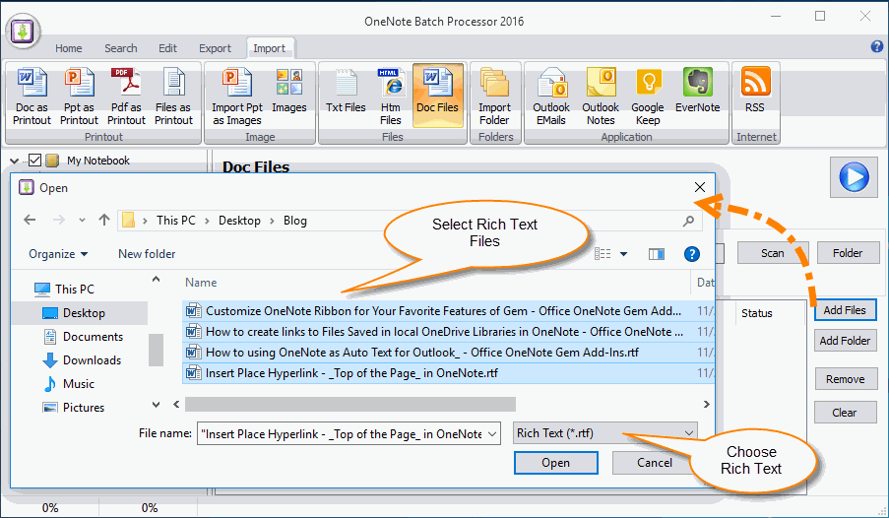889x518 pixels.
Task: Choose Pdf as Printout
Action: [x=126, y=97]
